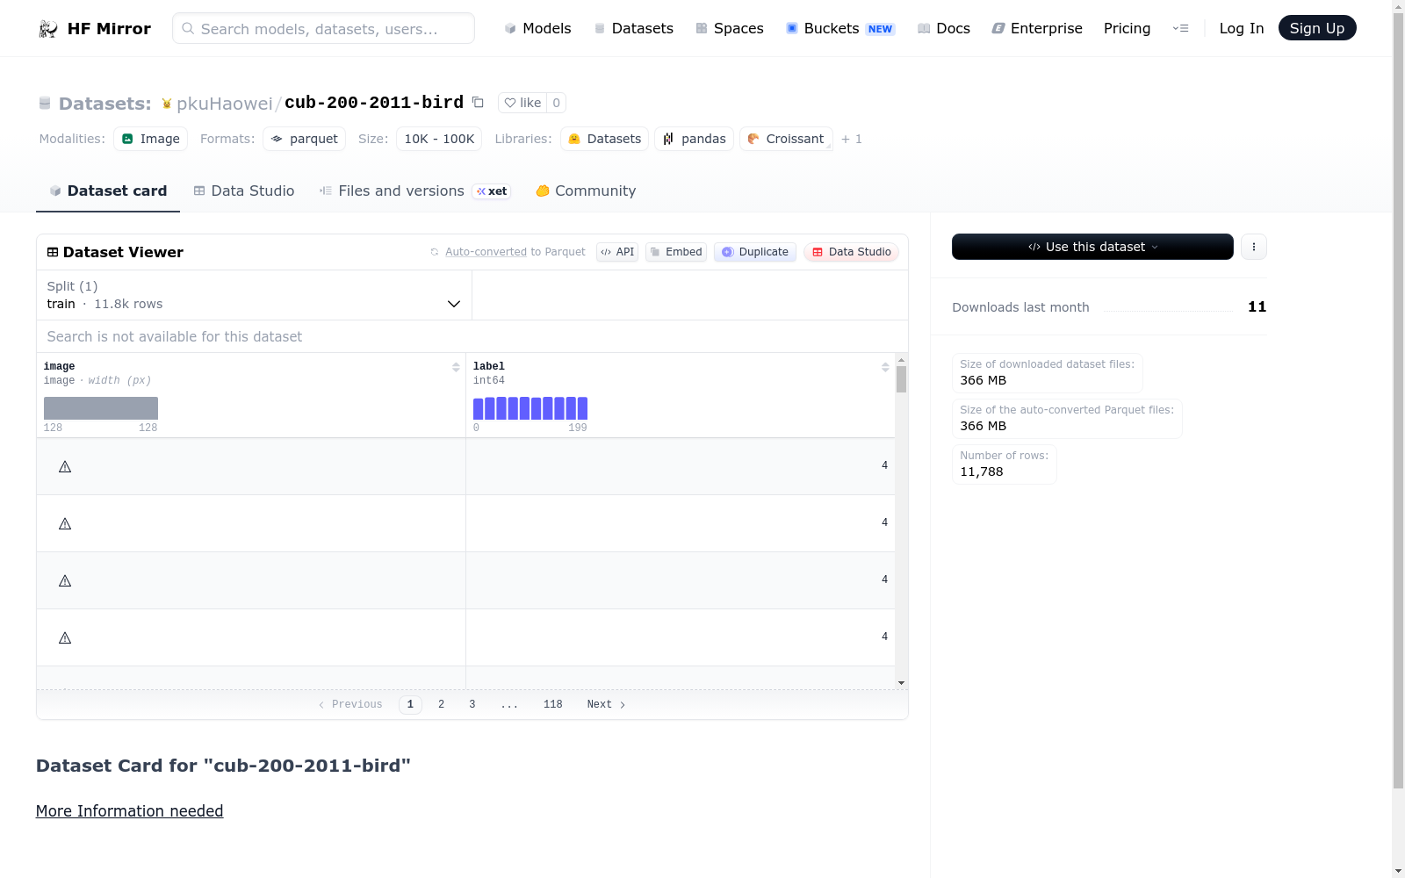This screenshot has height=878, width=1405.
Task: Copy dataset name with the copy icon
Action: 478,102
